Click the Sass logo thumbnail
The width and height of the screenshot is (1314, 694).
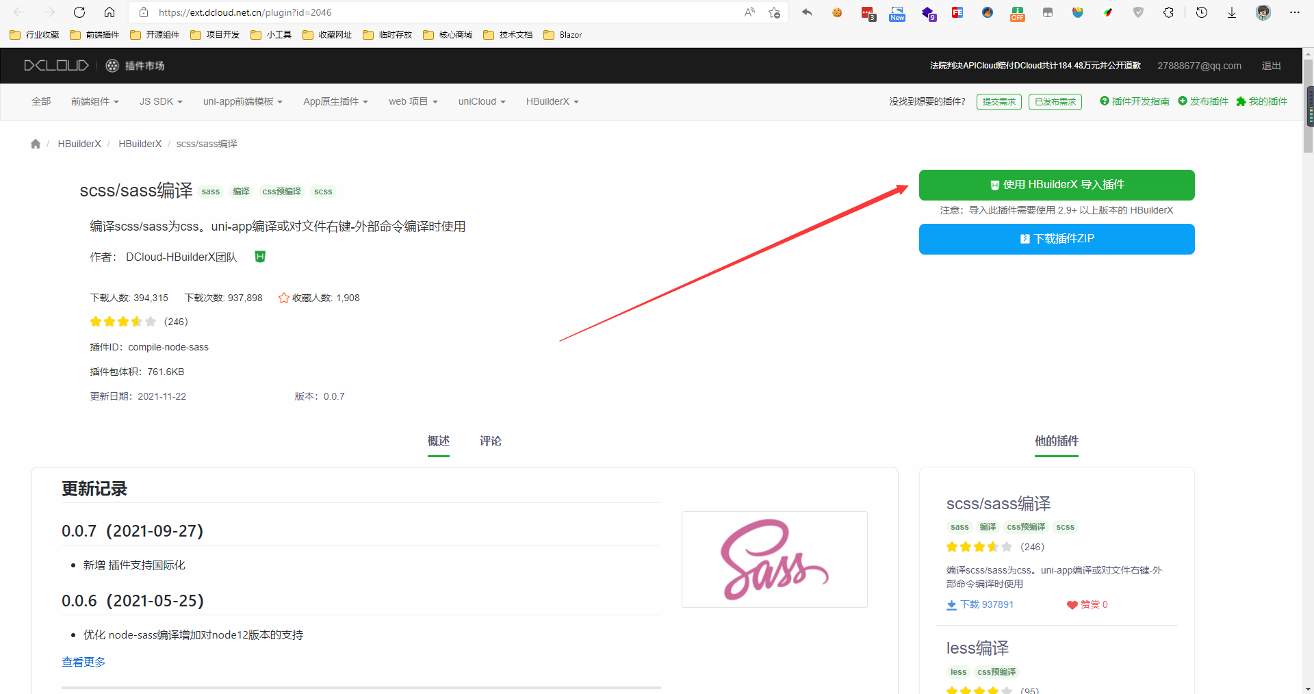775,559
